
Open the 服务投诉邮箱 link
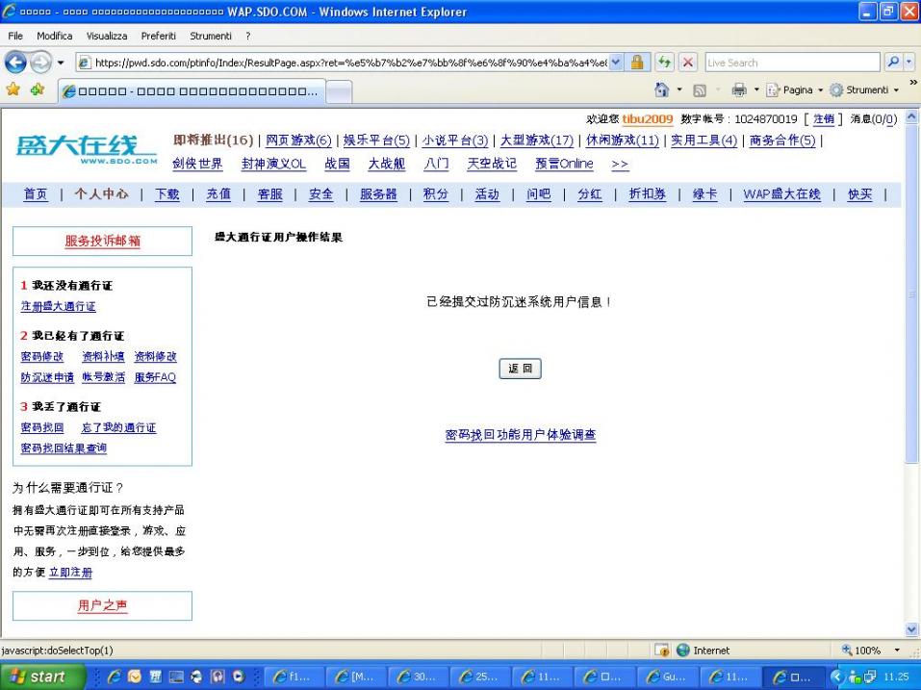point(102,241)
